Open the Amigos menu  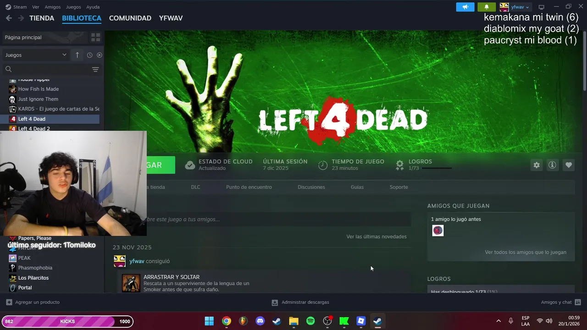pos(52,7)
